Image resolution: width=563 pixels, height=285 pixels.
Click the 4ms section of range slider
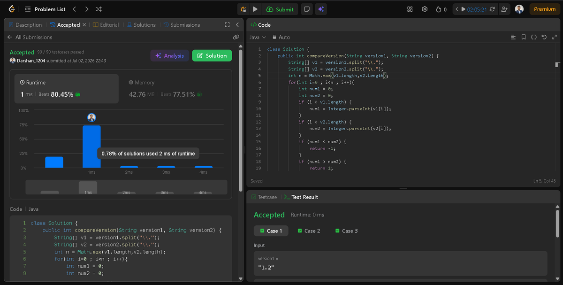point(202,193)
